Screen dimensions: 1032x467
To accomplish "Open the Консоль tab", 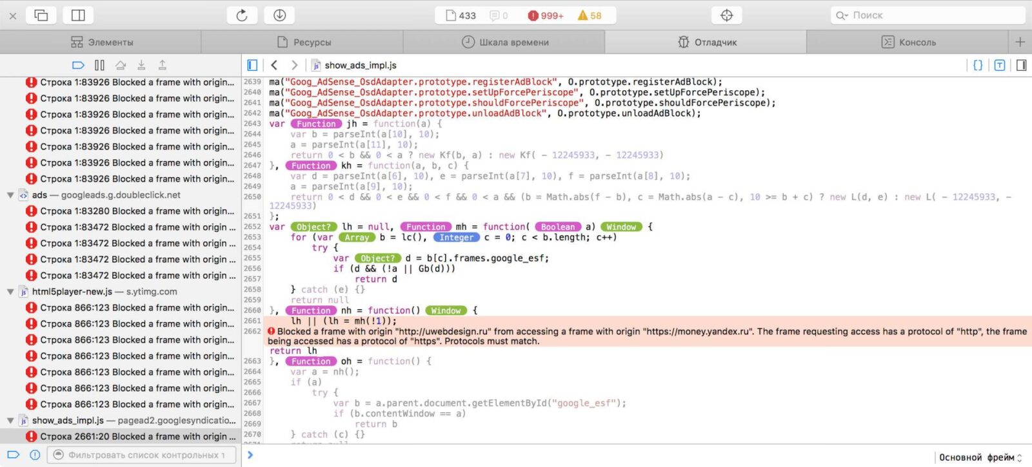I will tap(908, 43).
